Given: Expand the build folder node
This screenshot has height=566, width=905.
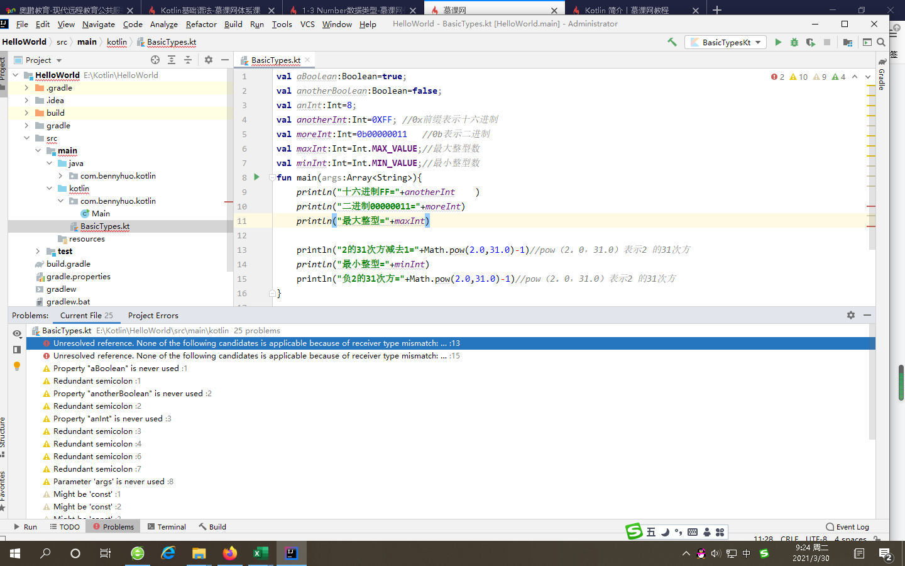Looking at the screenshot, I should 26,113.
